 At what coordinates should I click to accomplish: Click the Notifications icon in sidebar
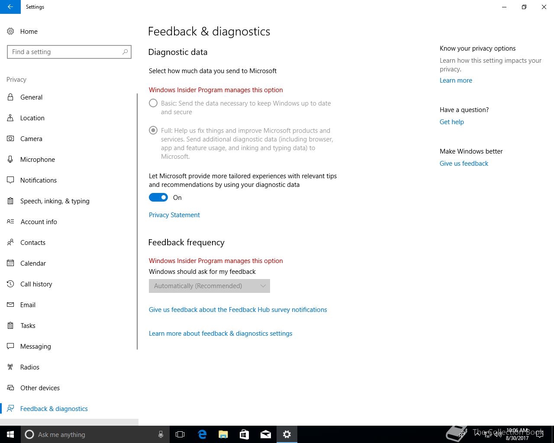10,180
